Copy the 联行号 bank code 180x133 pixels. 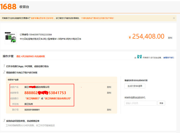coord(109,110)
